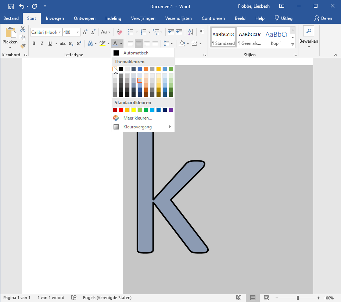Expand the styles gallery
This screenshot has width=341, height=302.
click(293, 45)
